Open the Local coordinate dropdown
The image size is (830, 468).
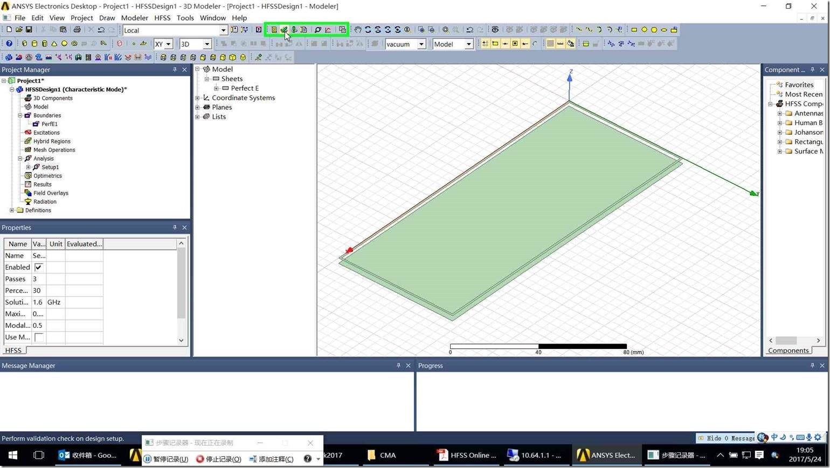(x=223, y=30)
